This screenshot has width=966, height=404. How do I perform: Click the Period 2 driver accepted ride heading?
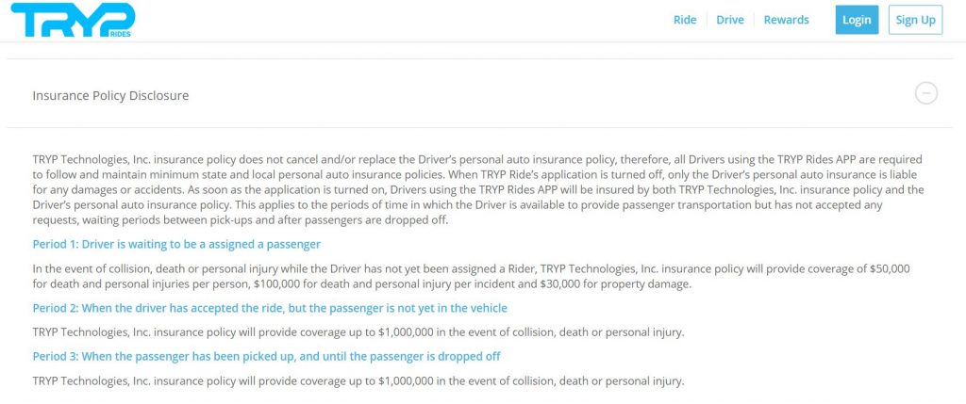(270, 307)
